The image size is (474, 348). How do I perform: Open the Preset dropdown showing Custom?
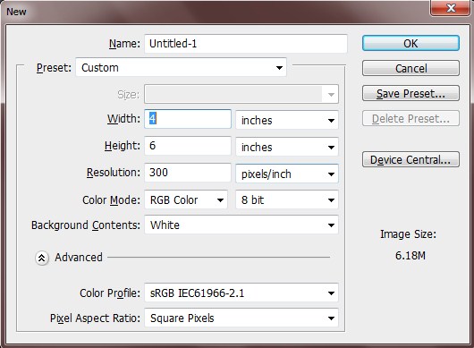tap(181, 67)
